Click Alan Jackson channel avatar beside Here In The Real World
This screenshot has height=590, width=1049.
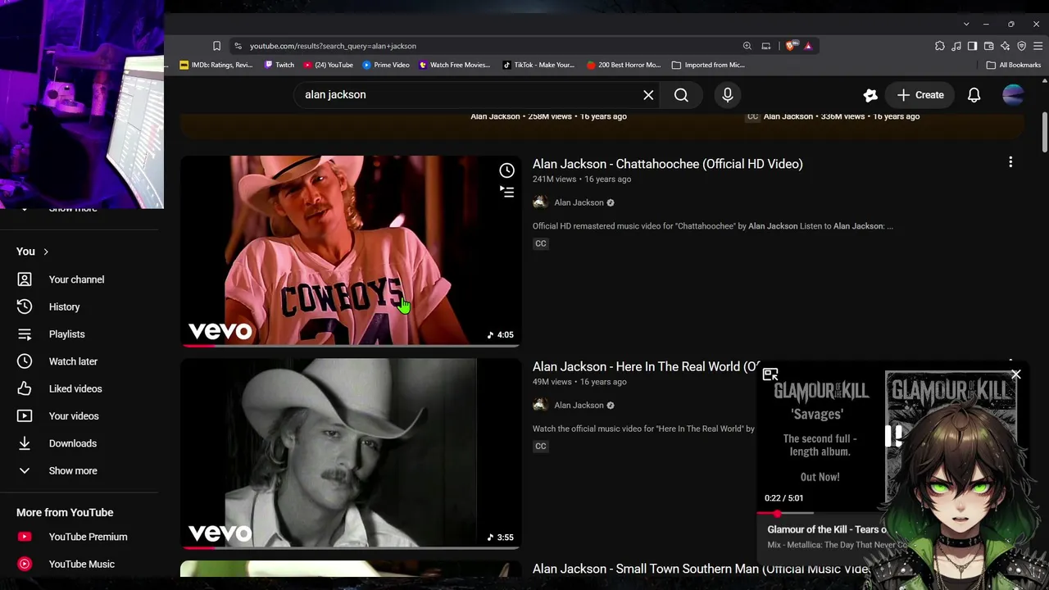coord(540,405)
